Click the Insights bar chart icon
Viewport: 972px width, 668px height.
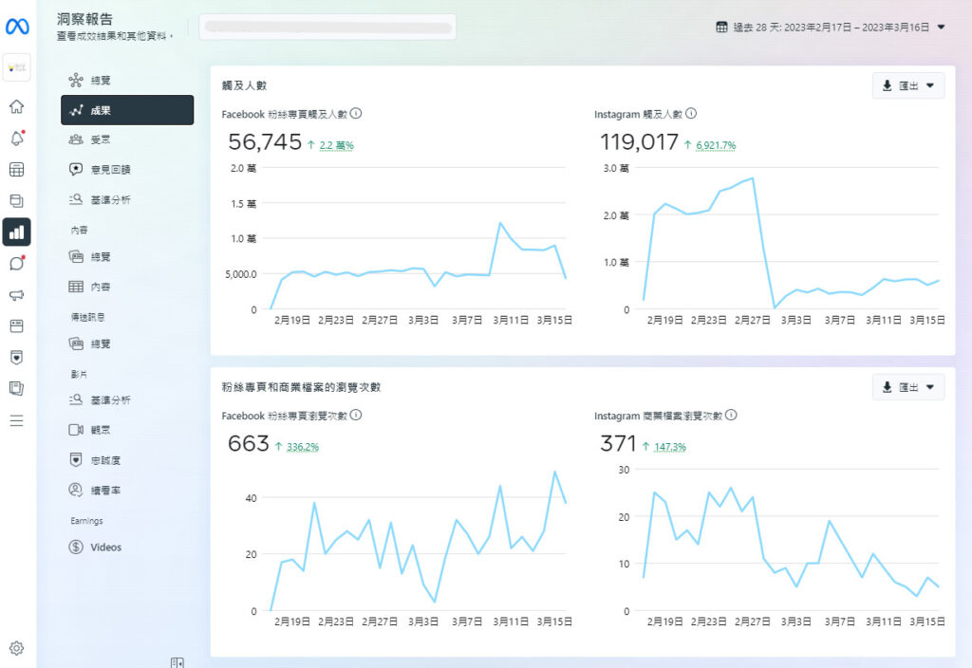17,232
